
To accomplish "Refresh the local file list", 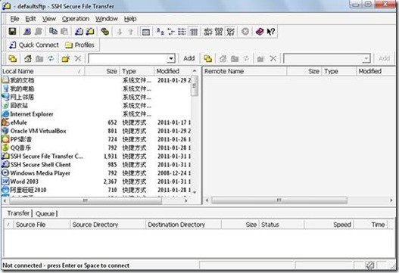I will coord(51,59).
